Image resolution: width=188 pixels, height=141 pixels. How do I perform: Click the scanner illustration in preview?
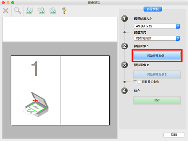coord(35,105)
